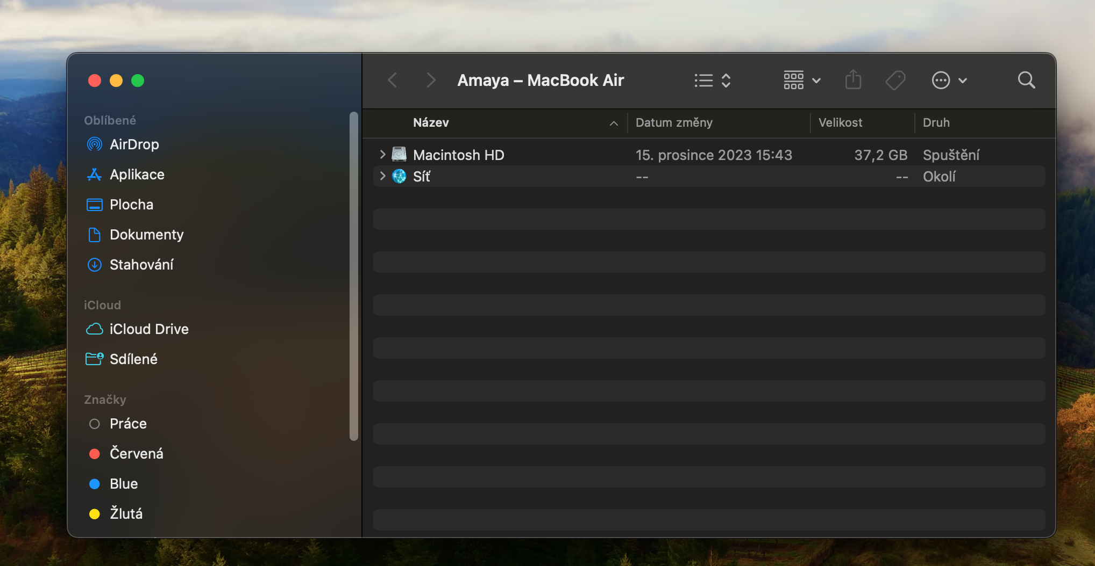The width and height of the screenshot is (1095, 566).
Task: Sort by the Název column header
Action: pyautogui.click(x=431, y=122)
